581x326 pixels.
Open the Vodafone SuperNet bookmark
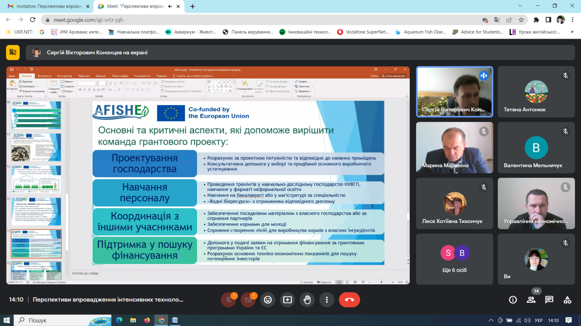pos(363,32)
